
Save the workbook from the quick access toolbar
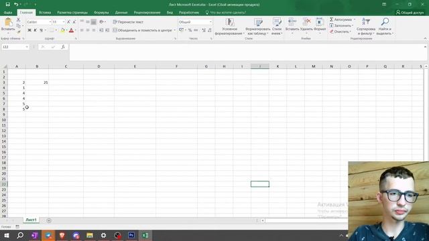(x=7, y=5)
